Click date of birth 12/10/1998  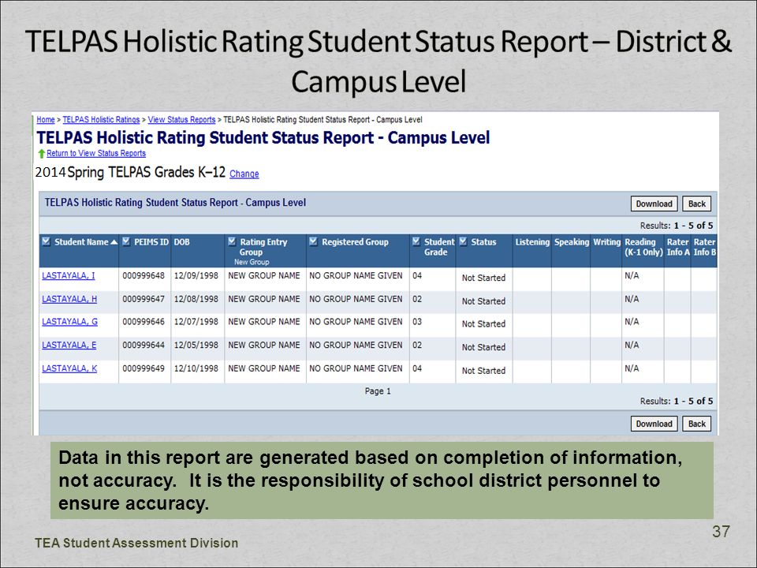[196, 368]
